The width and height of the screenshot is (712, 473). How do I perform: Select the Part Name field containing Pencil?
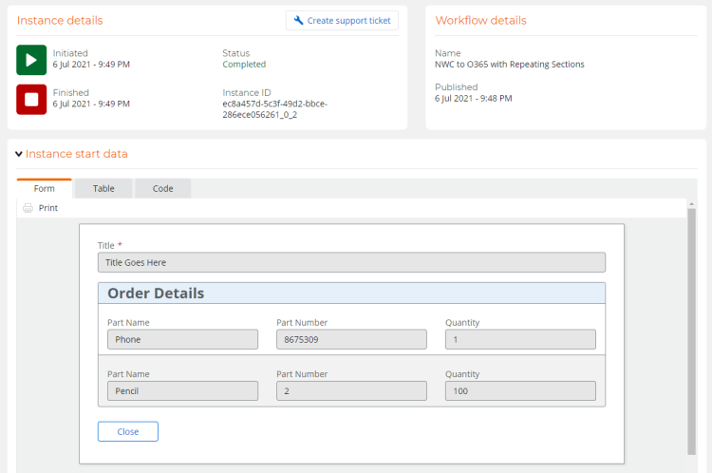pyautogui.click(x=182, y=391)
